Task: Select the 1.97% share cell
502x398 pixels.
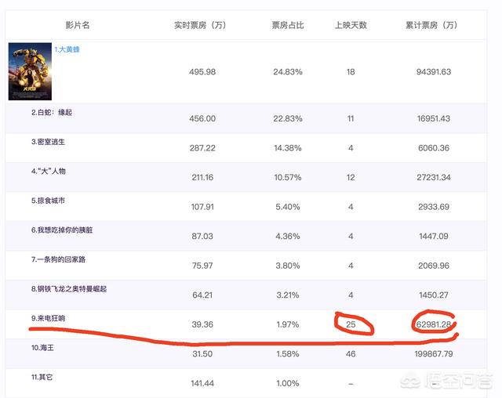Action: (x=288, y=324)
